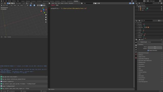Open the Texture properties tab icon
The height and width of the screenshot is (92, 163).
(x=136, y=58)
